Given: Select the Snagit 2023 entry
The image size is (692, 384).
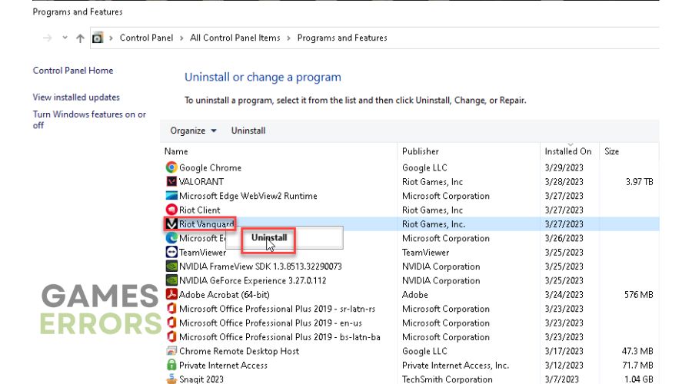Looking at the screenshot, I should (x=201, y=379).
